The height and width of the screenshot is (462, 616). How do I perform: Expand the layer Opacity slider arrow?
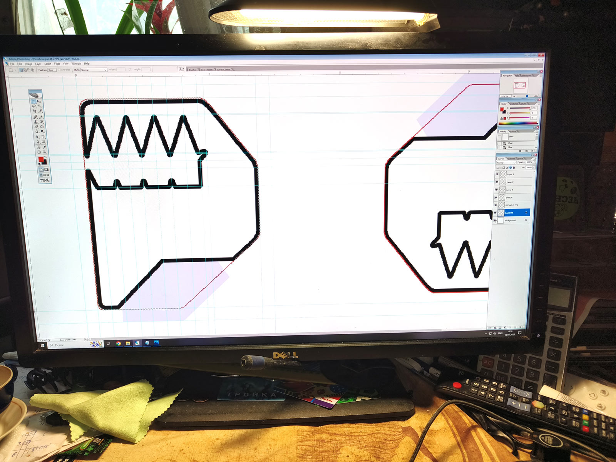pos(534,162)
